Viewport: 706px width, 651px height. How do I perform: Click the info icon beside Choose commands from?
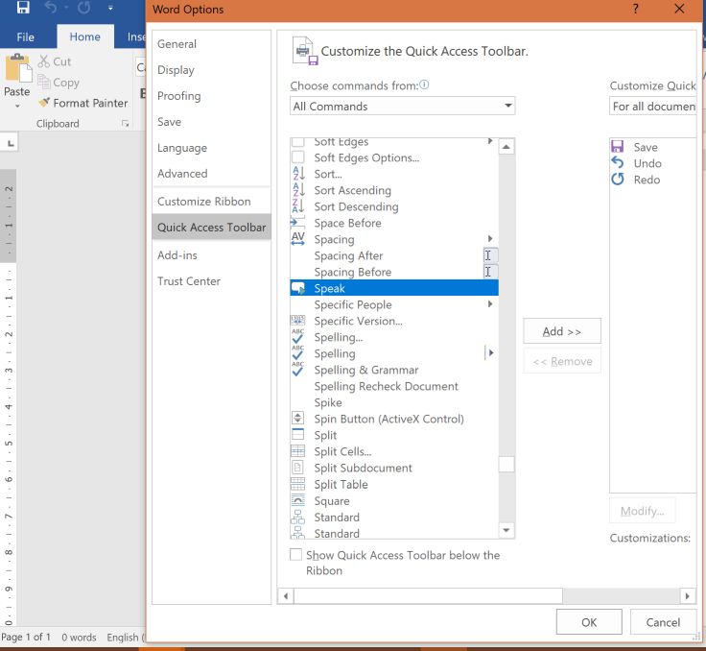424,84
